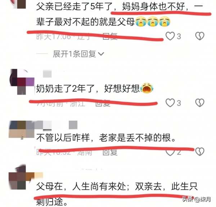The height and width of the screenshot is (207, 216).
Task: Open avatar of 老家是丢不掉的根 commenter
Action: (x=22, y=129)
